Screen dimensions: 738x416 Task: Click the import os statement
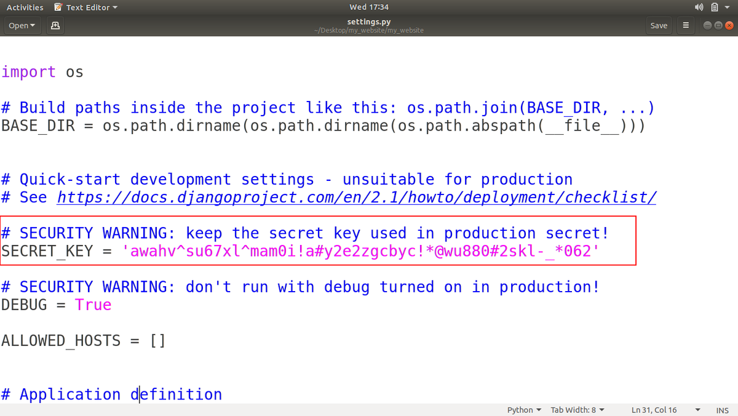pyautogui.click(x=41, y=71)
